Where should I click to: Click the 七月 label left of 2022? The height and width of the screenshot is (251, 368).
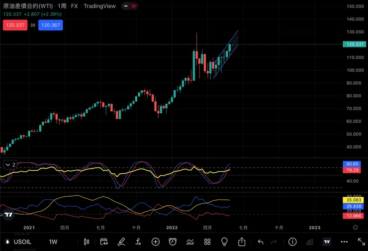point(100,228)
